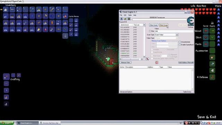Image resolution: width=222 pixels, height=125 pixels.
Task: Select the first hotbar inventory slot
Action: pos(6,9)
